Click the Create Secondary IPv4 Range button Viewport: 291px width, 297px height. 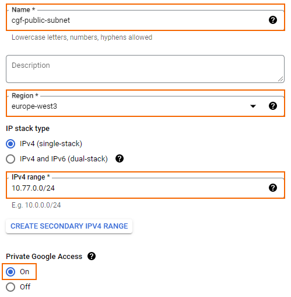coord(69,226)
